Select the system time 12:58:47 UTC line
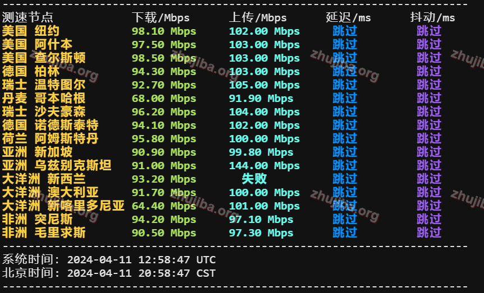The image size is (484, 293). click(x=109, y=260)
